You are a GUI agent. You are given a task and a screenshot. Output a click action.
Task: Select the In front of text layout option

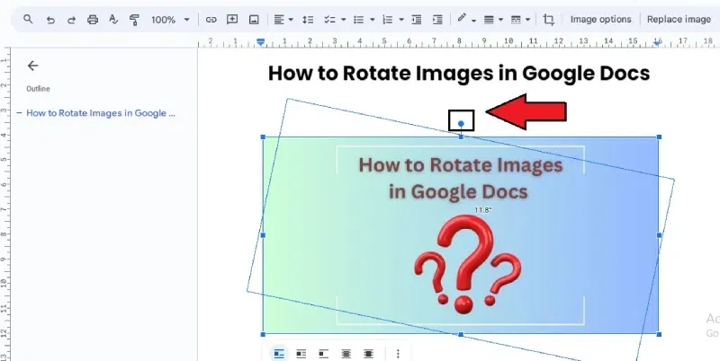click(368, 354)
